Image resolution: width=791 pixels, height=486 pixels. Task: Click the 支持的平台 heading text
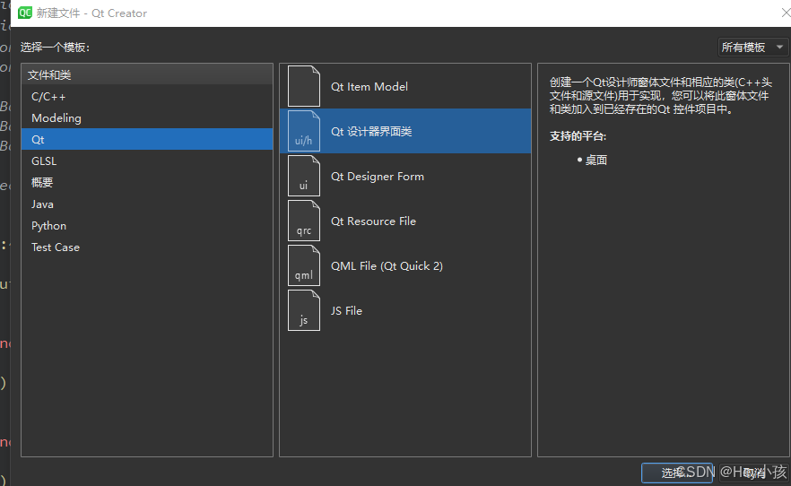coord(578,136)
